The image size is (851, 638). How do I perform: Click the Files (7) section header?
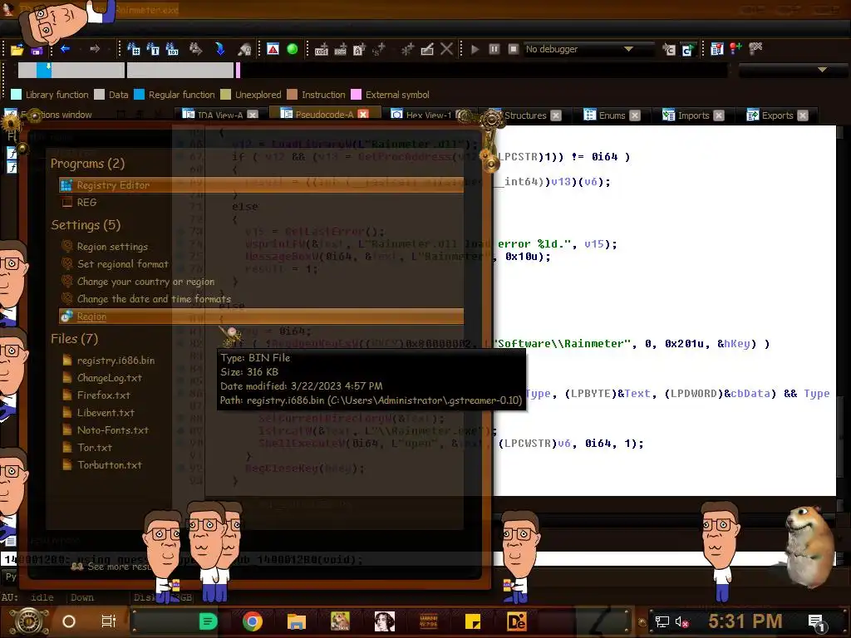pyautogui.click(x=74, y=339)
